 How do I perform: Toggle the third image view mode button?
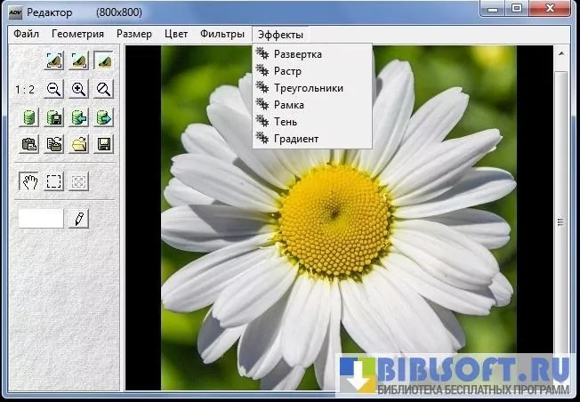[x=104, y=61]
